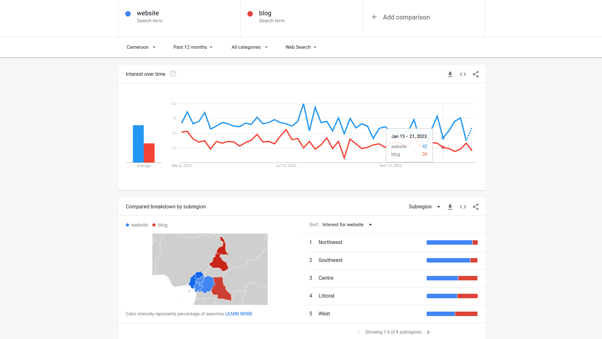Go to previous page of subregions
Image resolution: width=602 pixels, height=339 pixels.
click(x=359, y=332)
